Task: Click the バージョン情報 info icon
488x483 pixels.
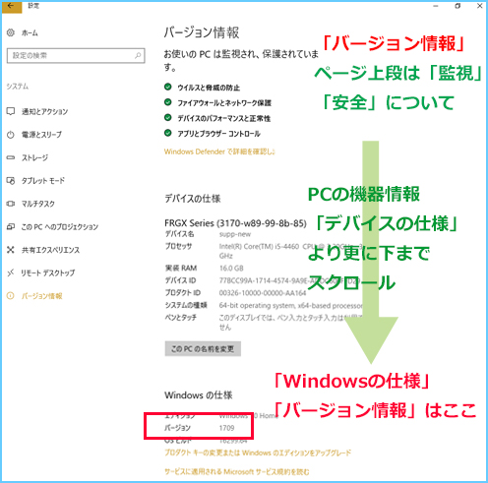Action: [11, 296]
